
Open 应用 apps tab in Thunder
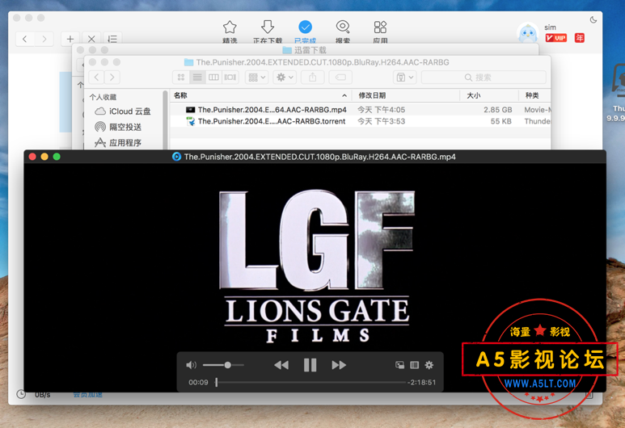[380, 31]
